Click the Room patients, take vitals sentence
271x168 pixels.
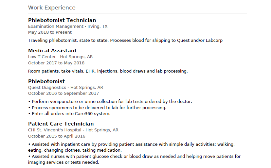tap(108, 71)
